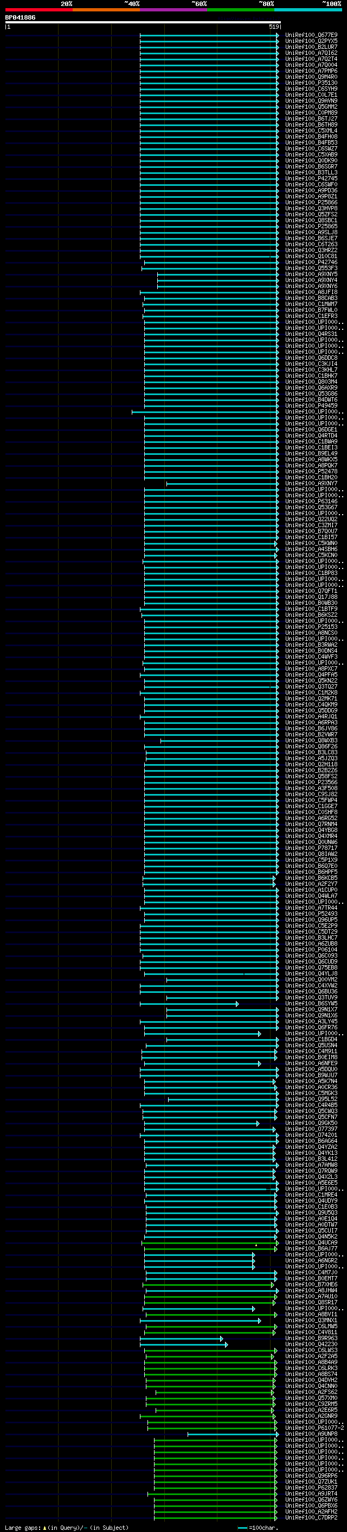
Task: Select hit label UniRef100_P78717
Action: pos(311,849)
